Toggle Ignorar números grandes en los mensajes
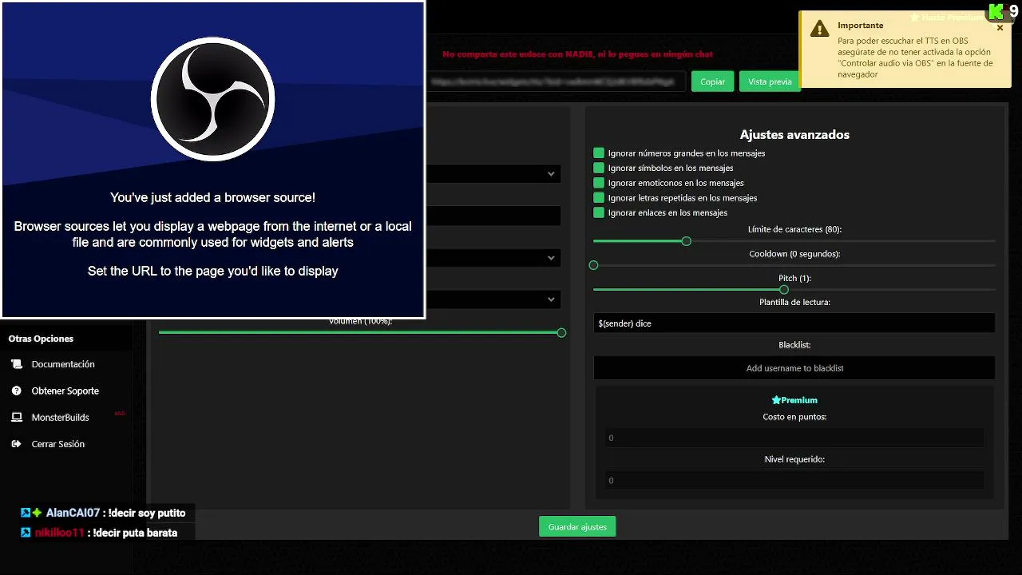 coord(599,153)
